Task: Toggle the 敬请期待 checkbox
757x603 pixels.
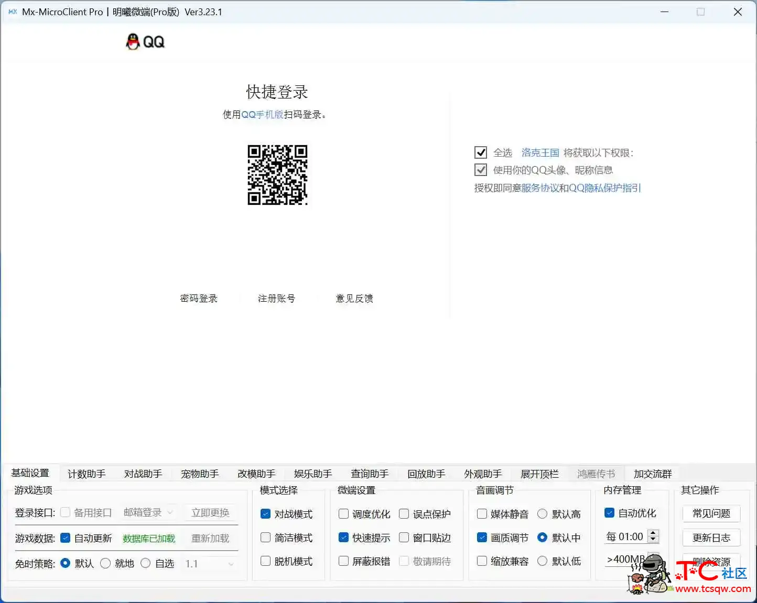Action: [x=404, y=561]
